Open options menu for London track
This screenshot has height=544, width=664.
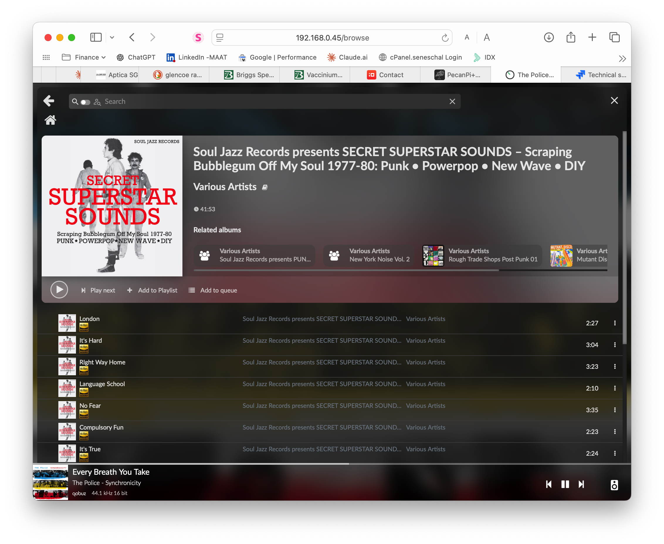point(615,323)
